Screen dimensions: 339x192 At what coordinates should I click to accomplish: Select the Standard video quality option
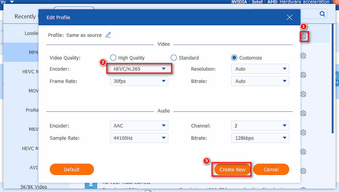coord(174,58)
